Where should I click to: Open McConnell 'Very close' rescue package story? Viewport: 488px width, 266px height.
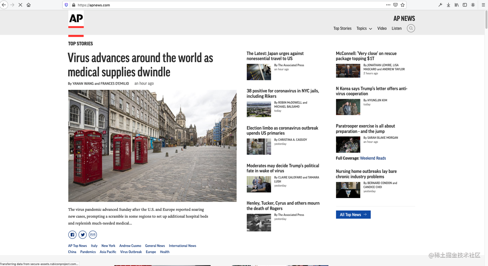(x=366, y=56)
